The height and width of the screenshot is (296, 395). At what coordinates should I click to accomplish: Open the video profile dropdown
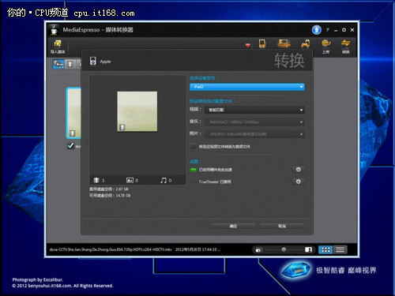(x=254, y=110)
